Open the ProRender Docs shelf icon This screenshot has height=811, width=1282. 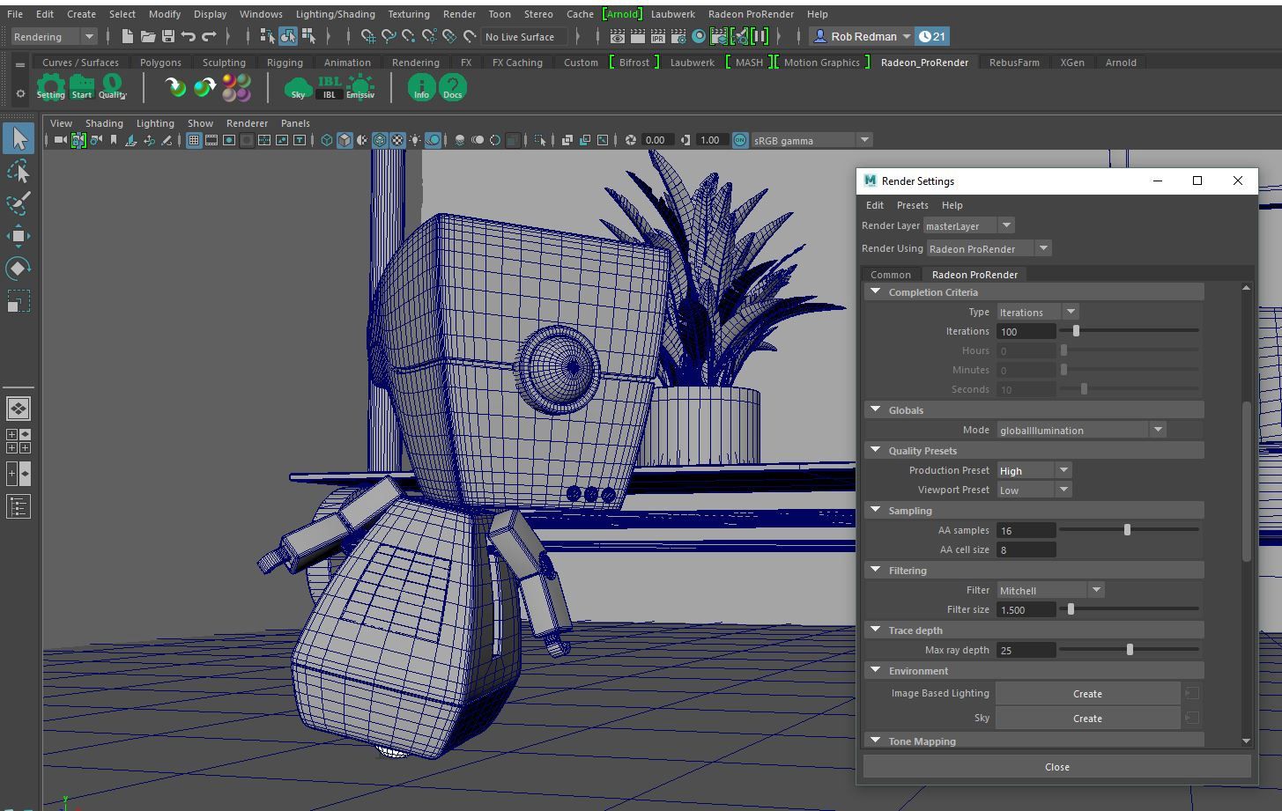pos(452,87)
